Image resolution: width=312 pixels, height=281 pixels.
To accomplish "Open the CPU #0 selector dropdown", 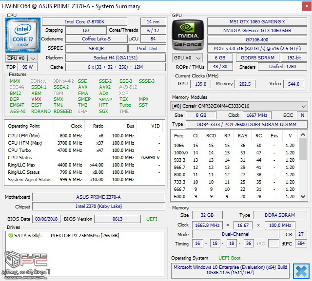I will click(x=21, y=58).
